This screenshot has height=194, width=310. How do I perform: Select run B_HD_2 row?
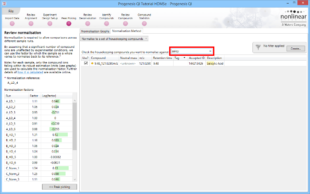click(39, 140)
